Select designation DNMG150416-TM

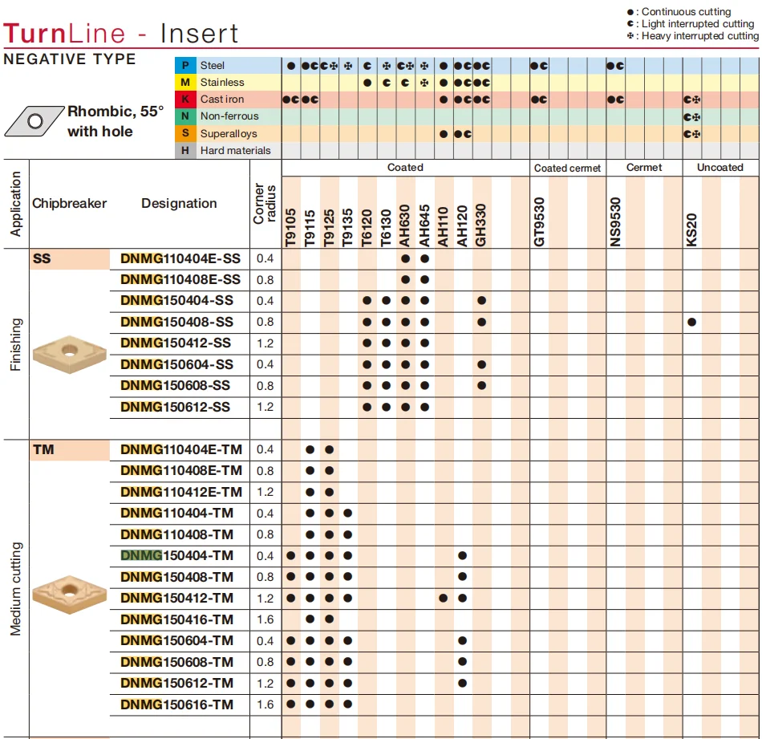click(x=177, y=620)
